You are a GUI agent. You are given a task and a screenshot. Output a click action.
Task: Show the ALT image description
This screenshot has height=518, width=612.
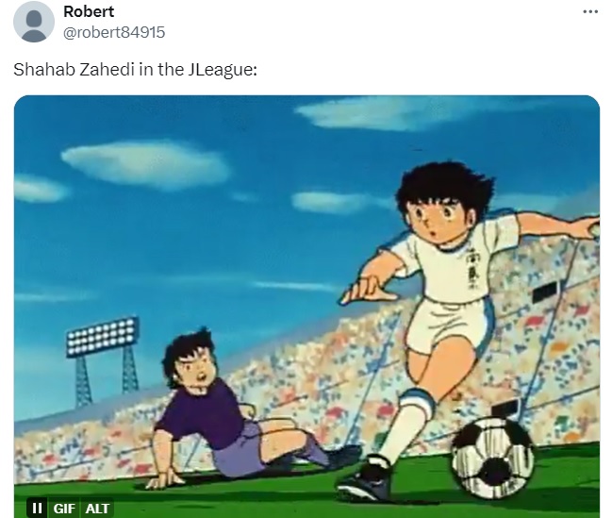click(x=97, y=509)
